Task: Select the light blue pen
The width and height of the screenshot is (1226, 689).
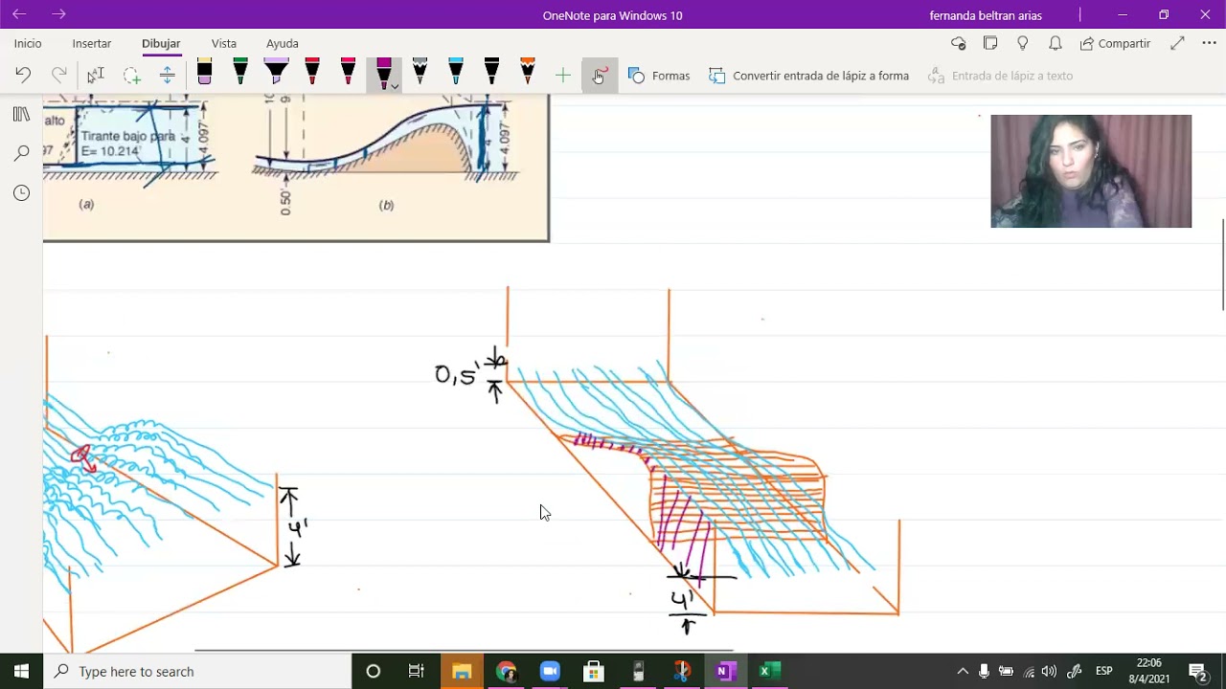Action: click(456, 73)
